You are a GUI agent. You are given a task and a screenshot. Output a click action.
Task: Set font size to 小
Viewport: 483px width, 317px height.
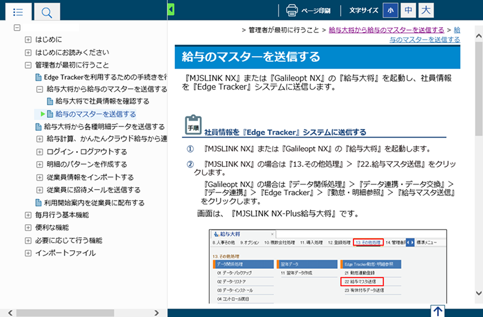coord(390,11)
